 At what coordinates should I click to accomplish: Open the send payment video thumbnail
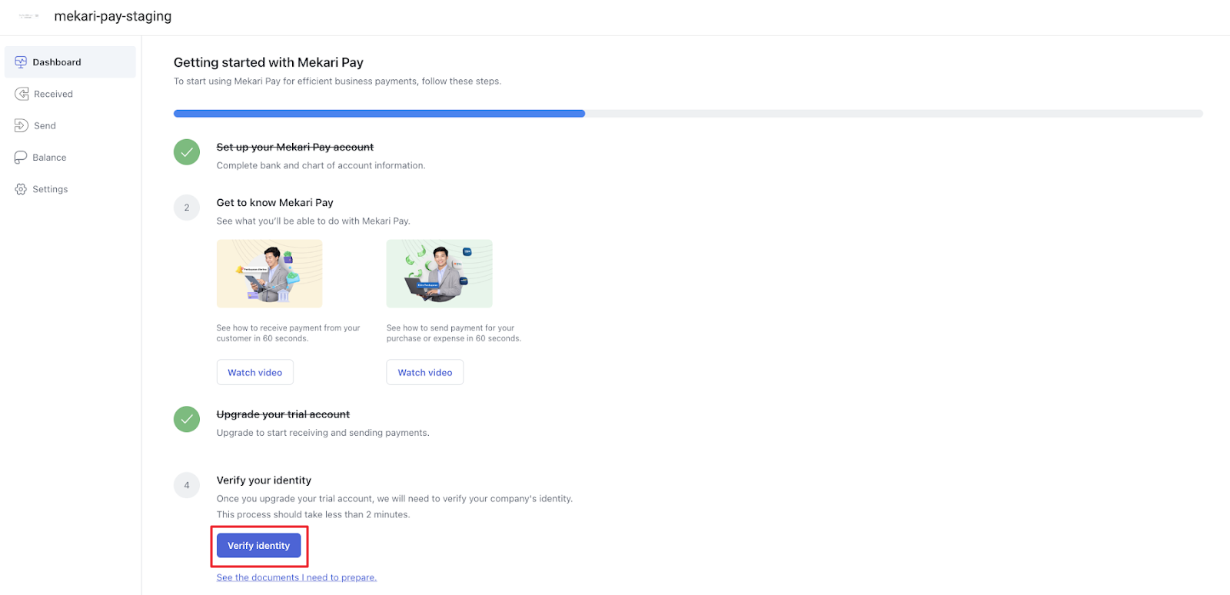pyautogui.click(x=440, y=274)
